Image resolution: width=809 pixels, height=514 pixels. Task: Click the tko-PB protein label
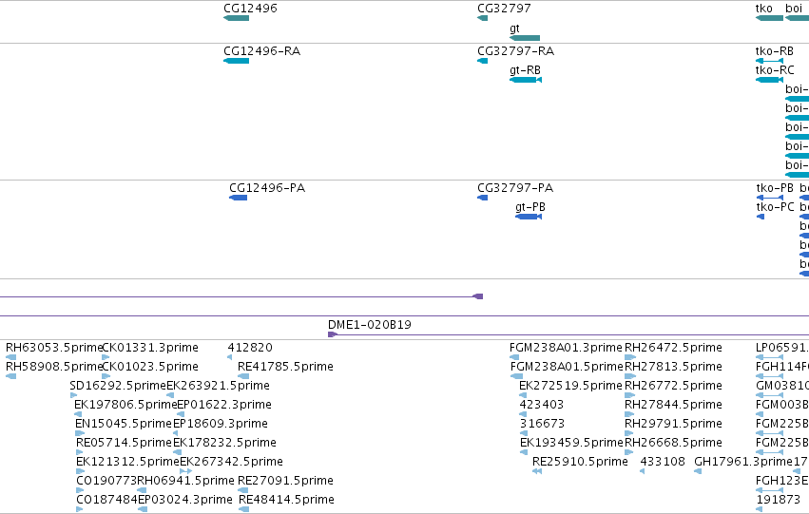[775, 188]
